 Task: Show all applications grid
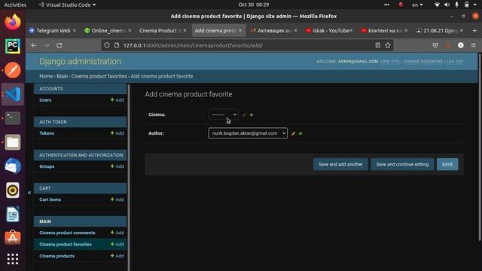pyautogui.click(x=13, y=259)
